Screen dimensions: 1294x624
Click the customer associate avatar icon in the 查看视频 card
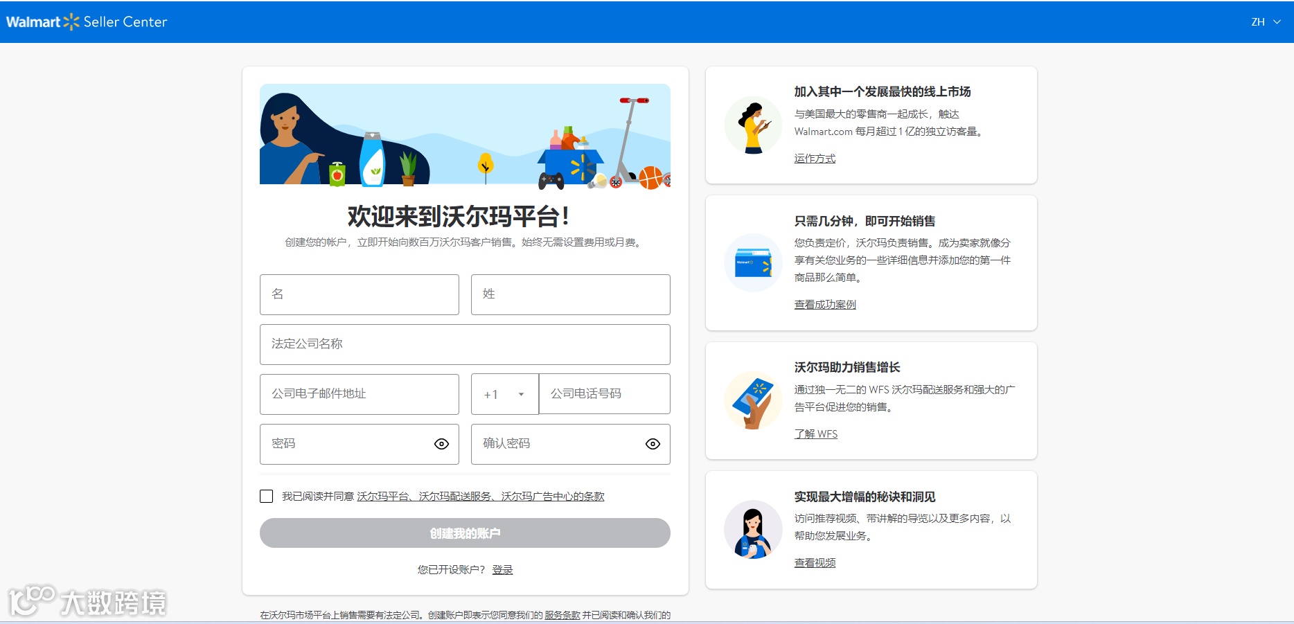pyautogui.click(x=753, y=530)
